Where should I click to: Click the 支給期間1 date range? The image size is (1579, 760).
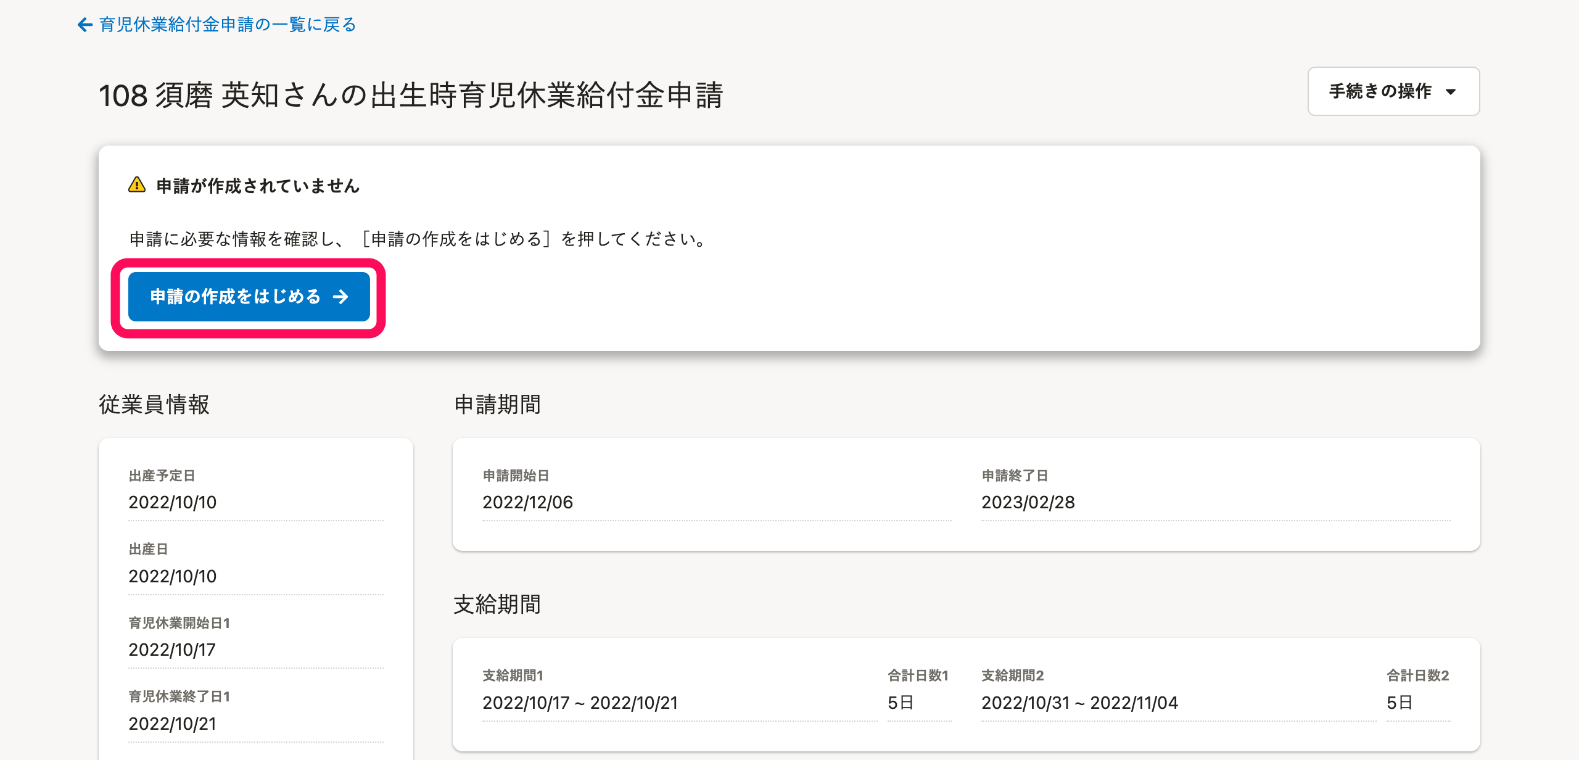580,703
